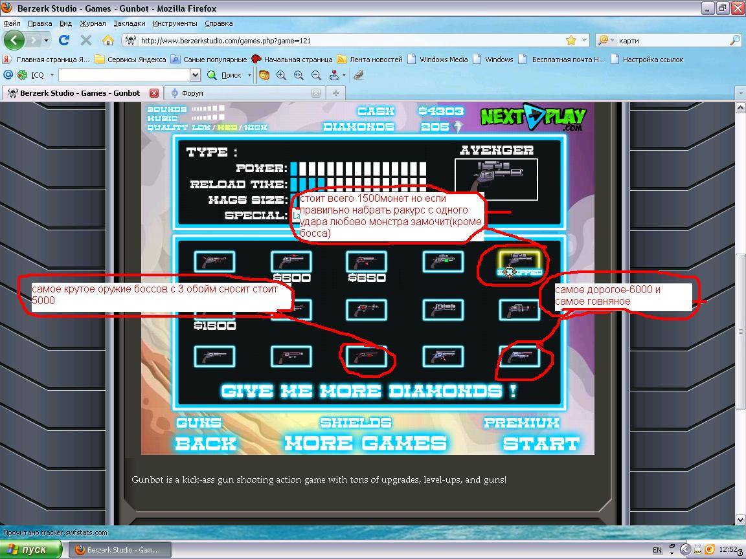Click the search magnifier in the search box
Screen dimensions: 746x559
click(x=734, y=40)
